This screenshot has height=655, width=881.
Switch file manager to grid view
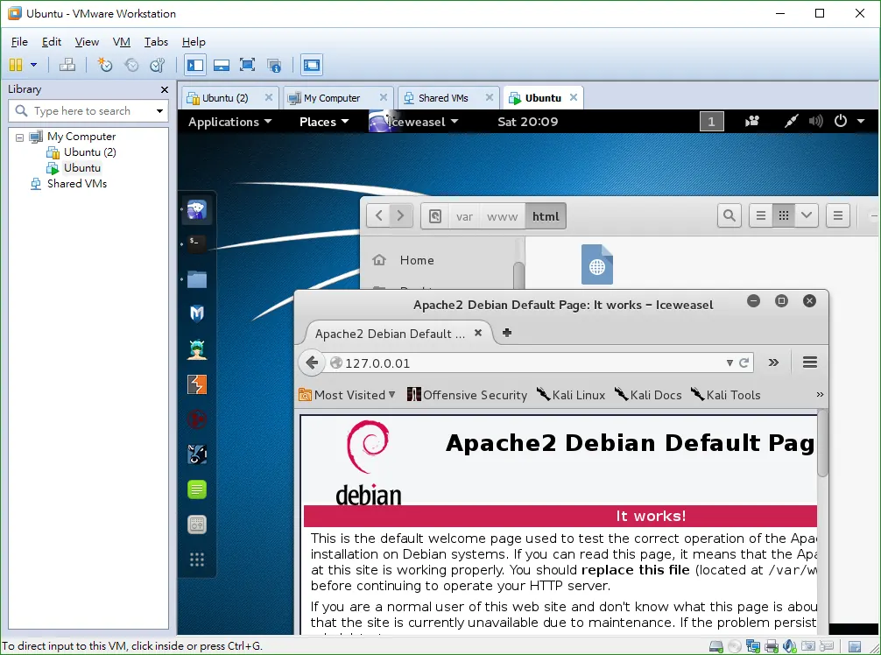784,215
